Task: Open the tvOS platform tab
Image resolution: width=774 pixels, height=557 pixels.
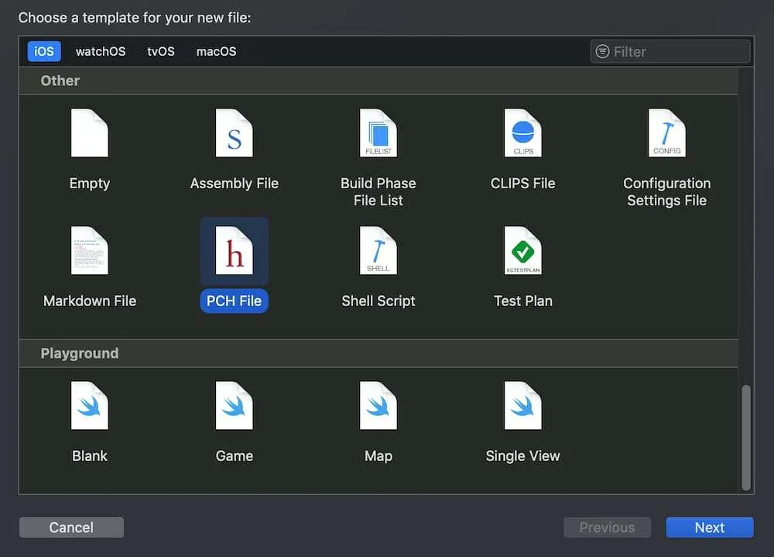Action: (x=161, y=51)
